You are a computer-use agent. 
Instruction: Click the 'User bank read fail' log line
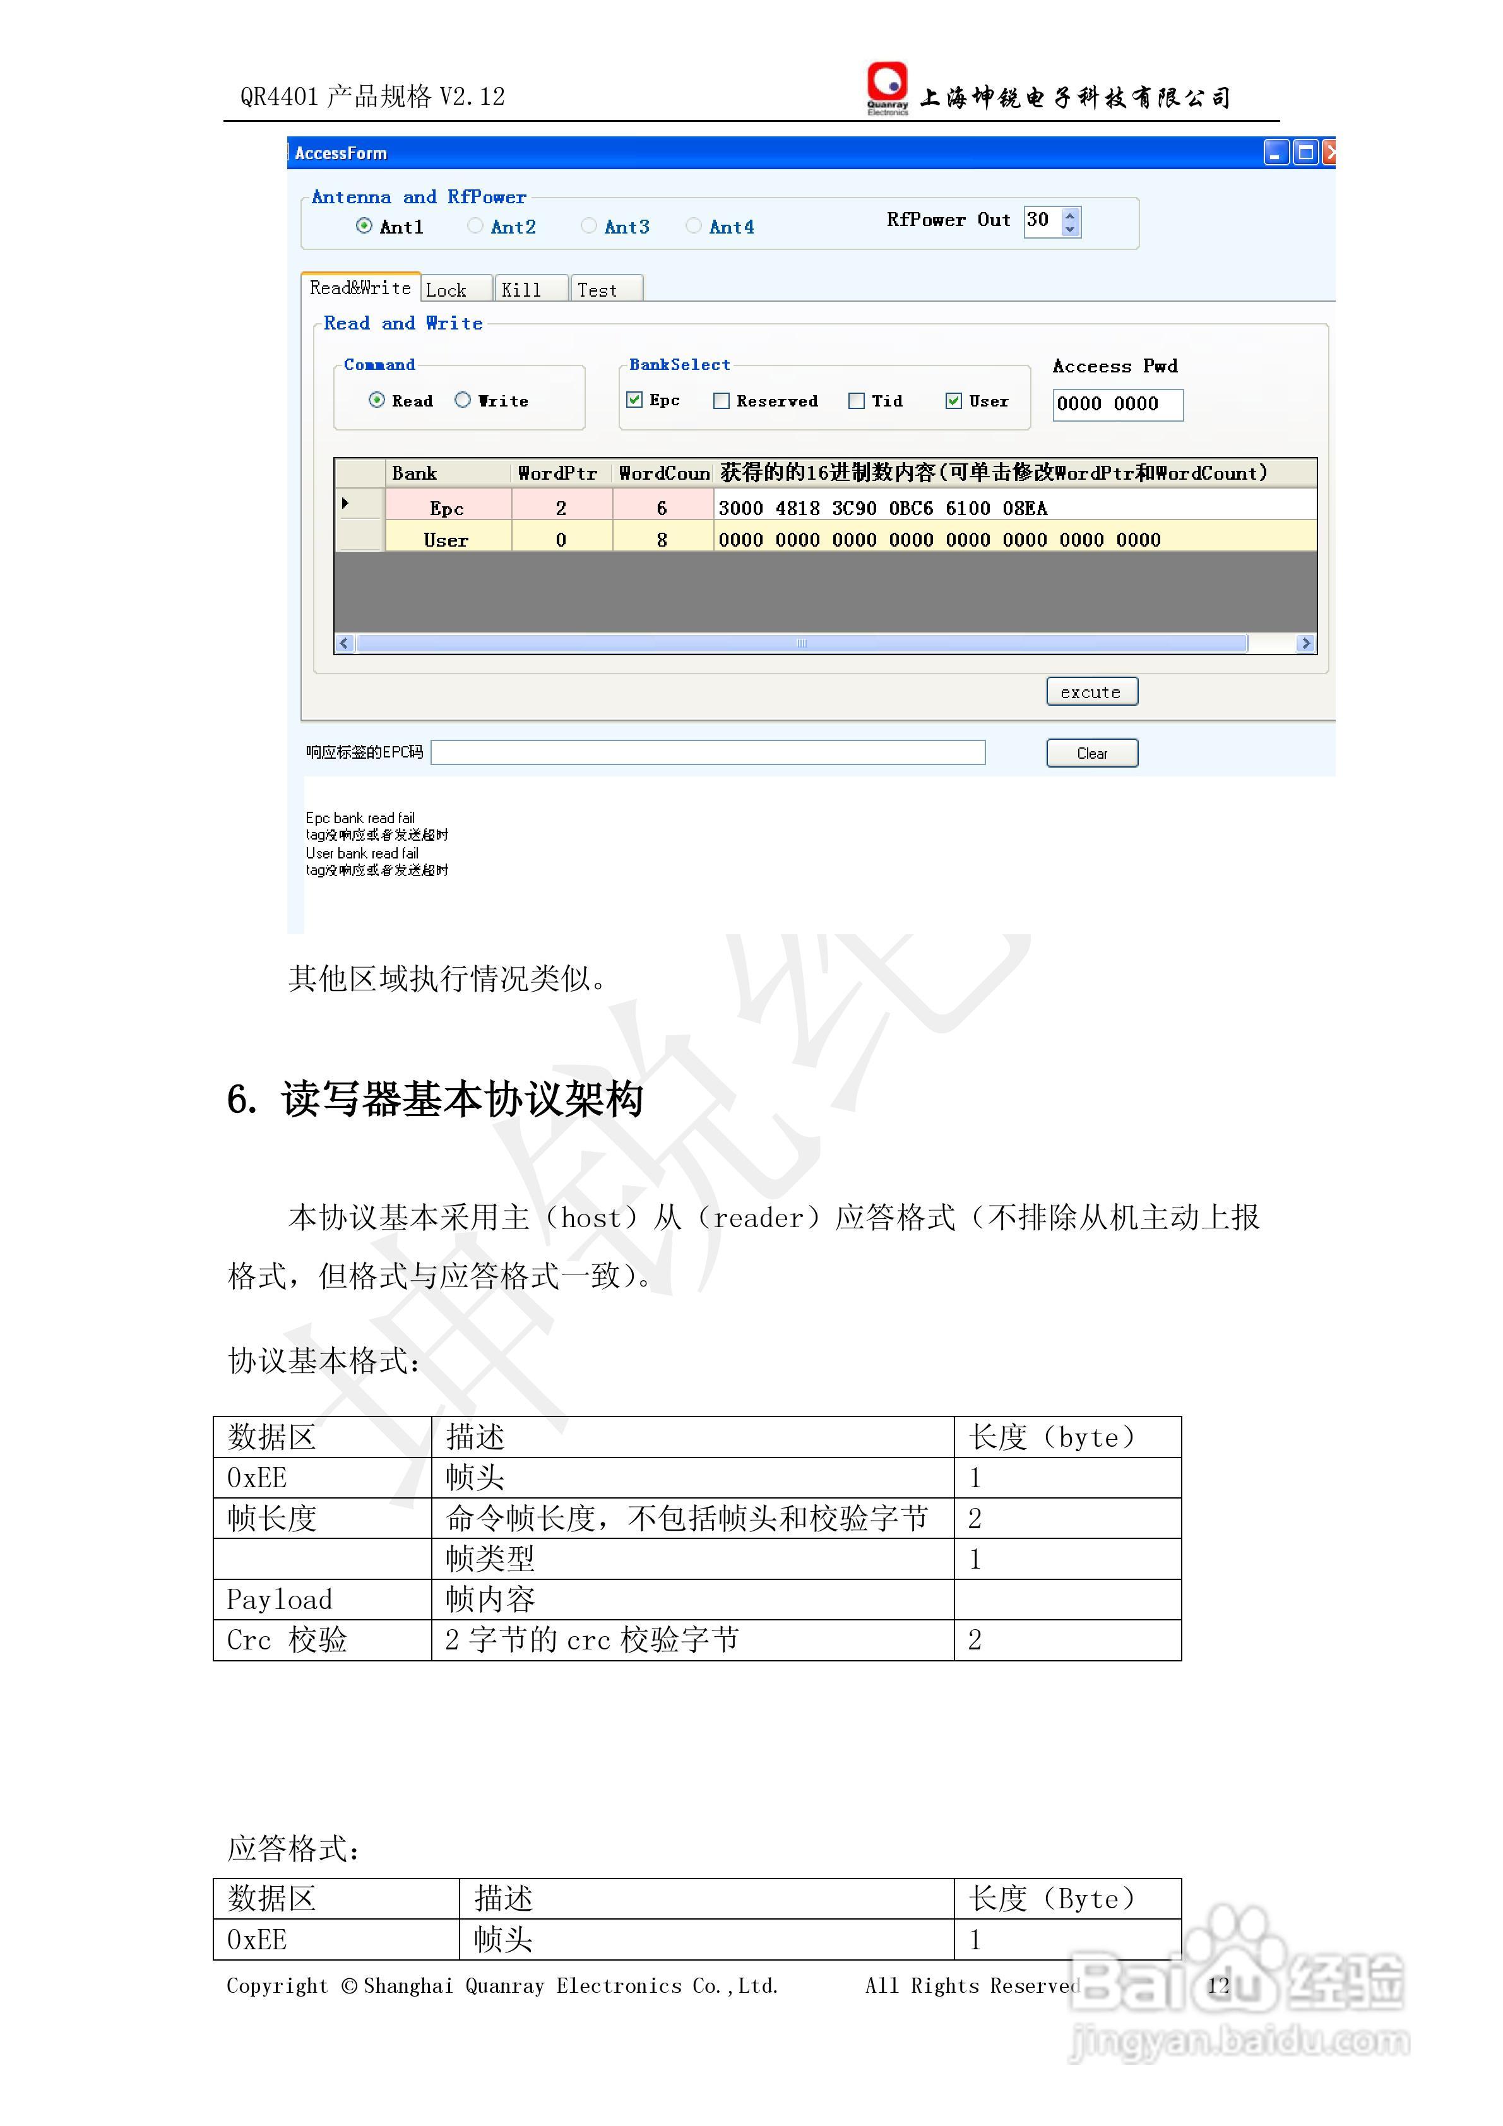tap(362, 853)
